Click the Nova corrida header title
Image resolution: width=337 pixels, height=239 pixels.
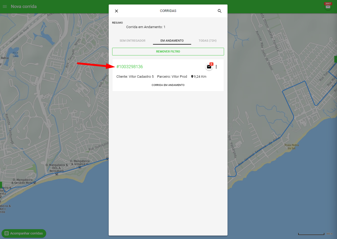pyautogui.click(x=24, y=6)
